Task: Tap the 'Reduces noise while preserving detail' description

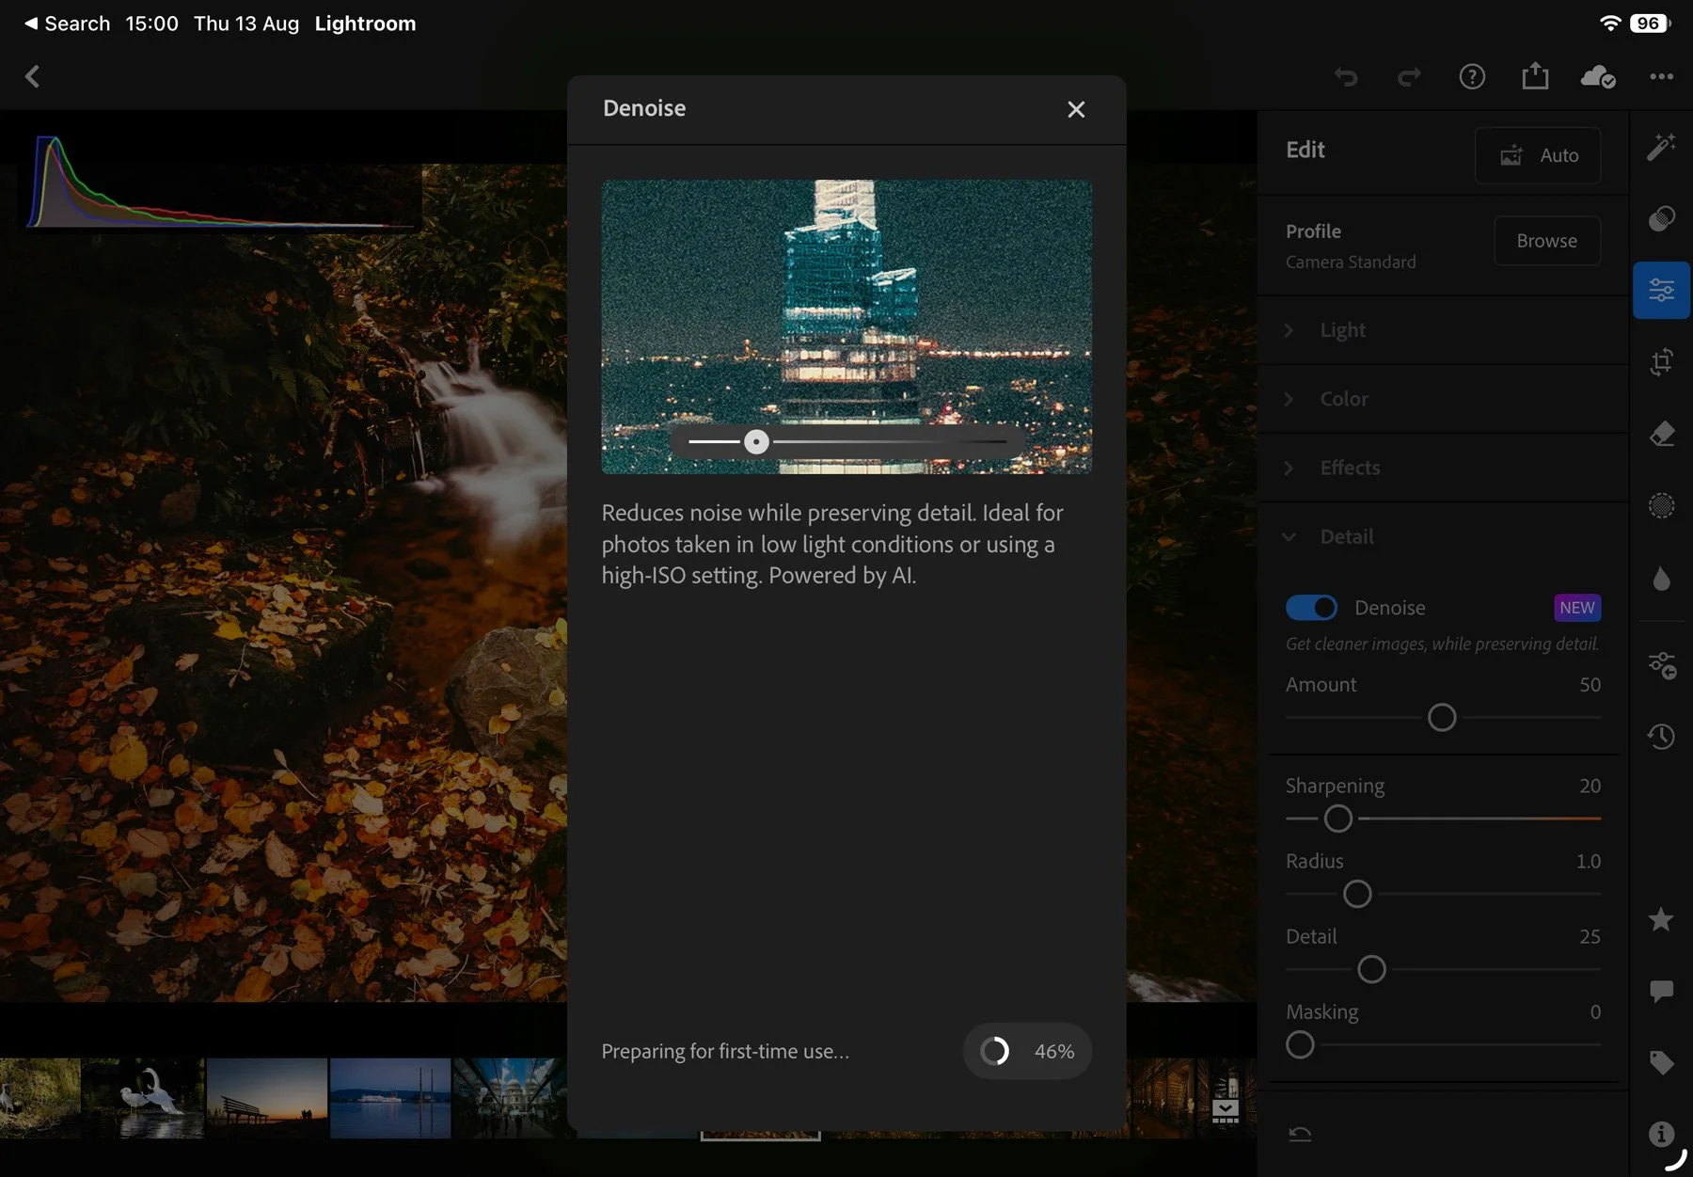Action: click(832, 544)
